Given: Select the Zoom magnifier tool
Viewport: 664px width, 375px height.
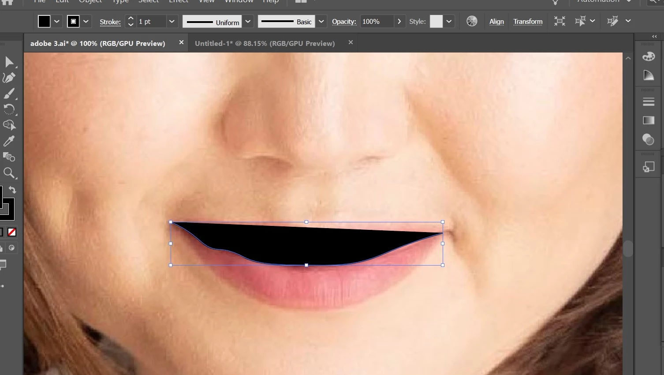Looking at the screenshot, I should tap(9, 173).
